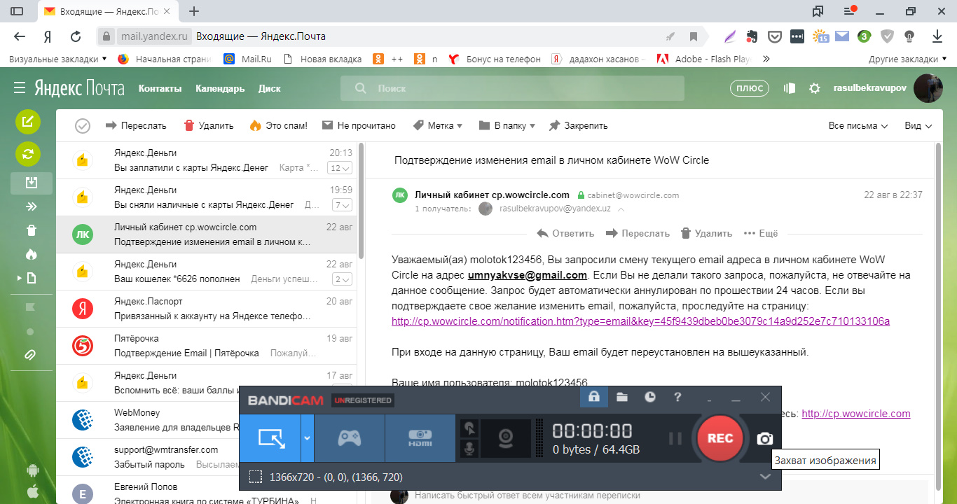This screenshot has height=504, width=957.
Task: Toggle Bandicam lock window button
Action: pyautogui.click(x=593, y=397)
